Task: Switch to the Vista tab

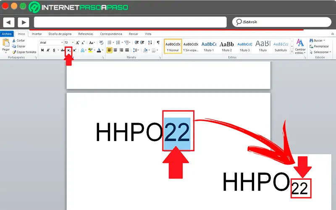Action: [x=148, y=34]
